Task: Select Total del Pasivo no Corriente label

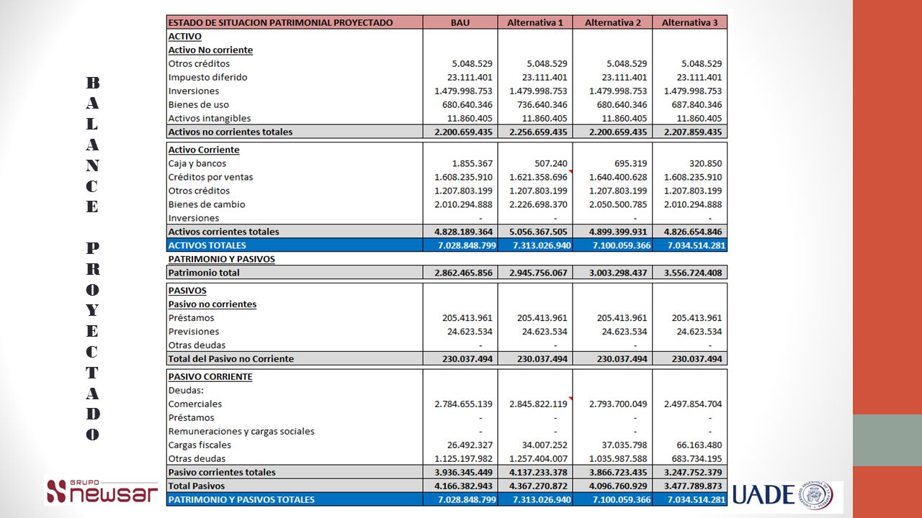Action: coord(230,359)
